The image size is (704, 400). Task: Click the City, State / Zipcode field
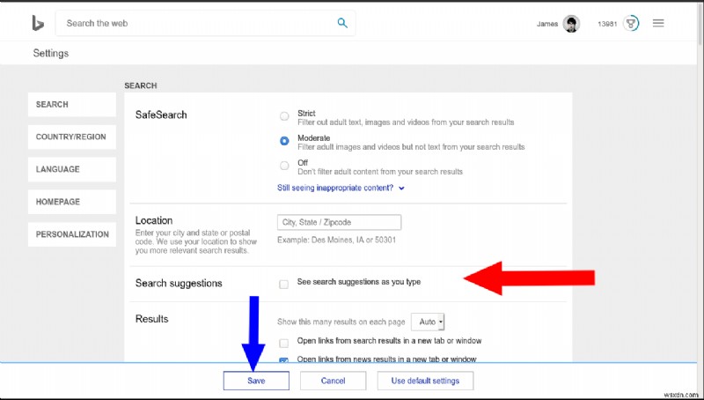(339, 222)
